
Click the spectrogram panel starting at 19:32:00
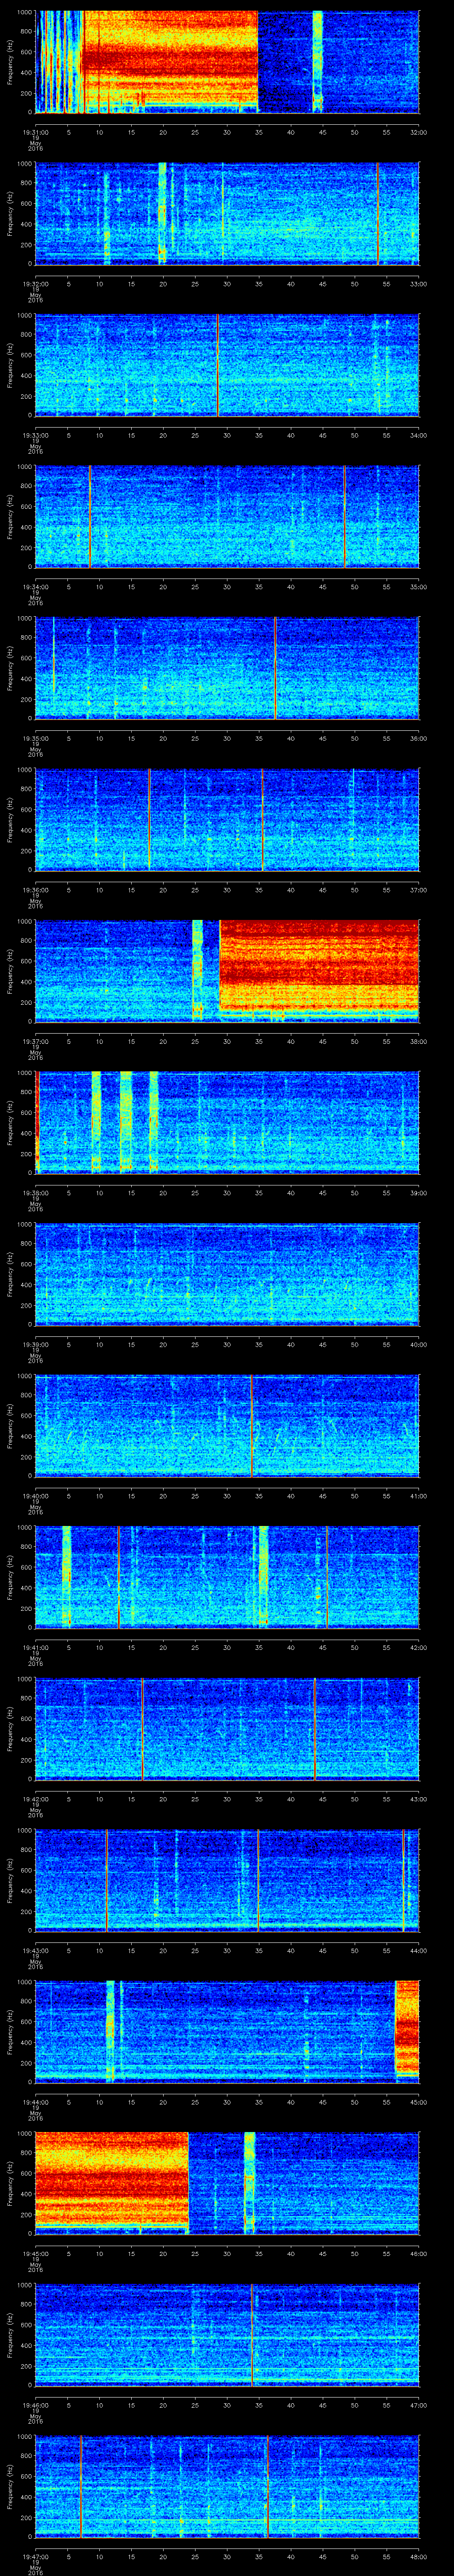pos(227,213)
